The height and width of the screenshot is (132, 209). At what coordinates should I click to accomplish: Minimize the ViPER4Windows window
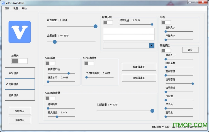(190, 2)
